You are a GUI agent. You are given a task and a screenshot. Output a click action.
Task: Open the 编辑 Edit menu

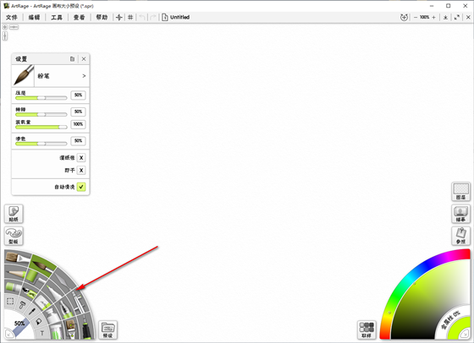34,17
